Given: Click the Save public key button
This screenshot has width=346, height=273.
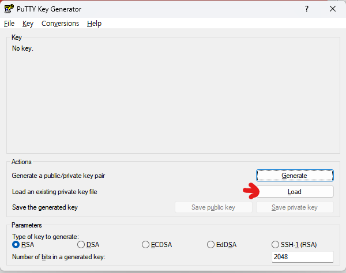Looking at the screenshot, I should [213, 207].
